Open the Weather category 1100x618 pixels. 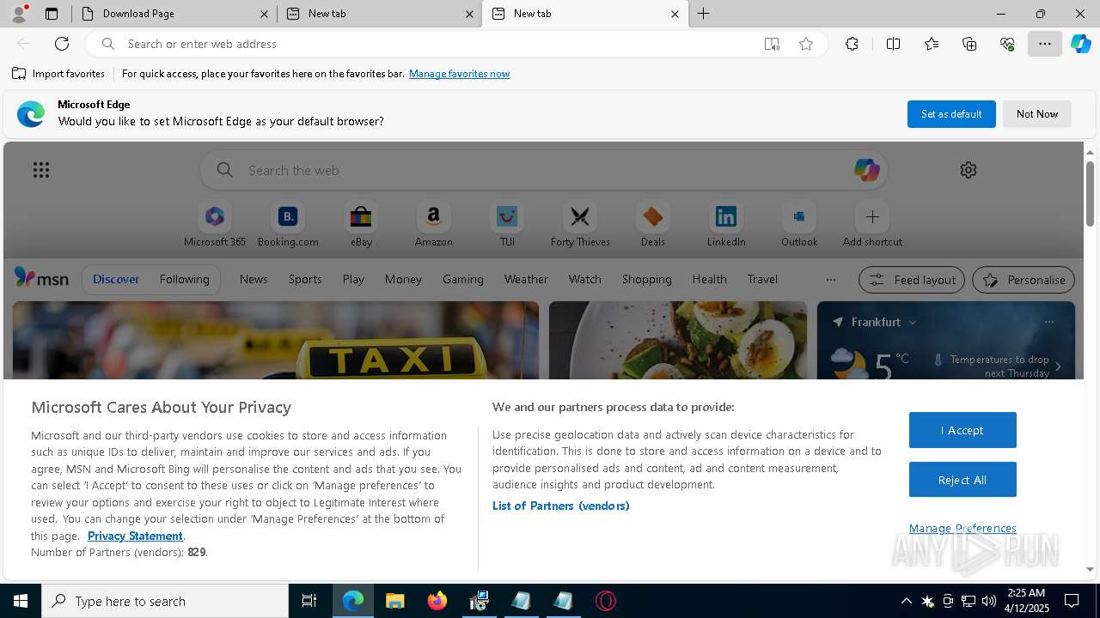(526, 280)
